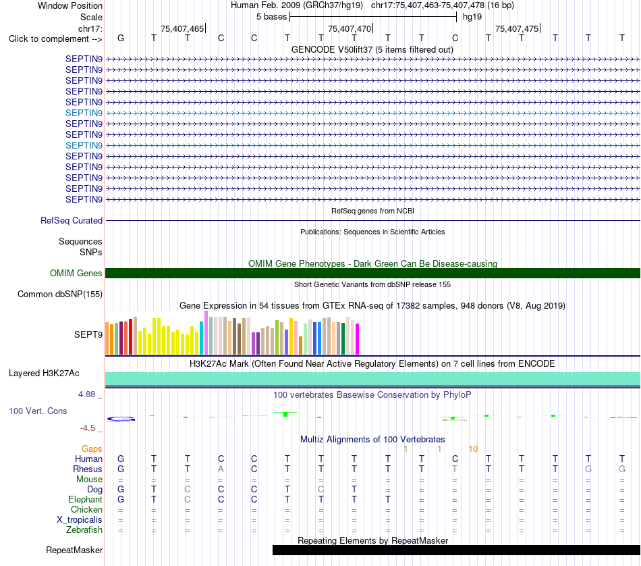The width and height of the screenshot is (641, 566).
Task: Click the black RepeatMasker element bar
Action: 456,550
